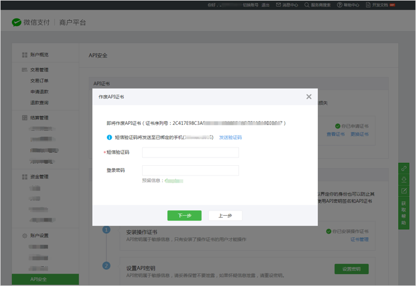Open 退款查询 in the sidebar

[x=39, y=102]
